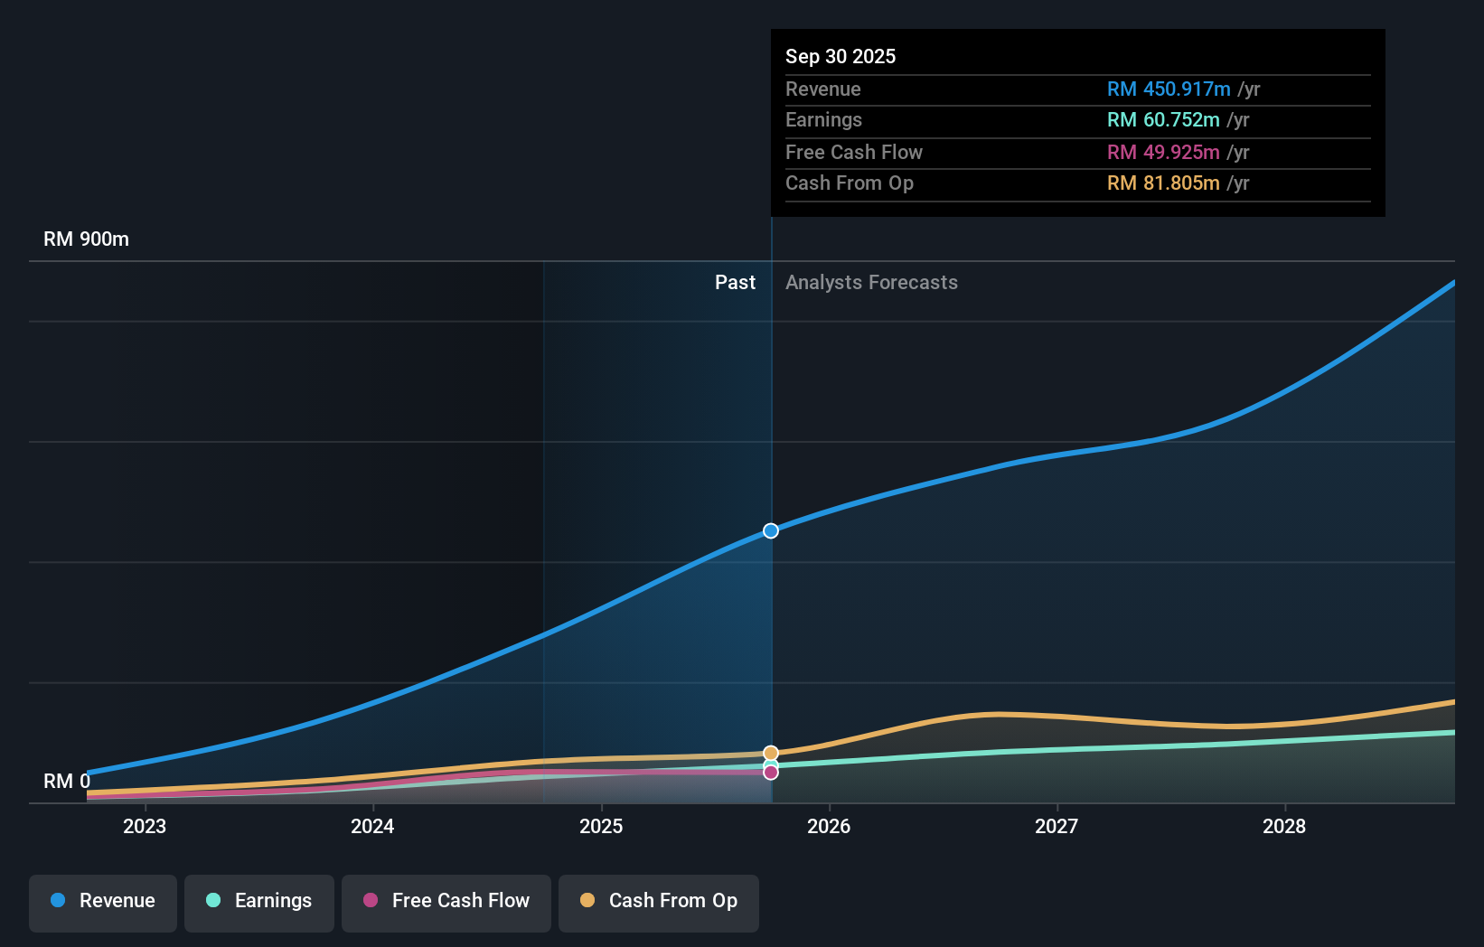Click the revenue curve in forecast region
This screenshot has height=947, width=1484.
tap(1085, 452)
